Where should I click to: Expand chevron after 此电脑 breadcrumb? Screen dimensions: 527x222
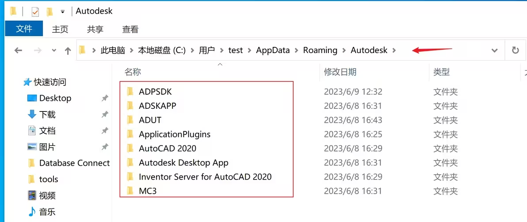pos(132,50)
